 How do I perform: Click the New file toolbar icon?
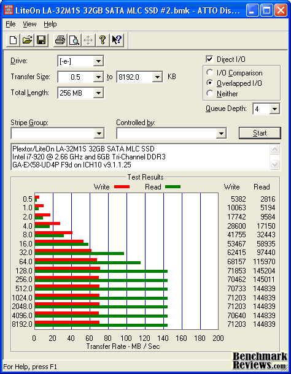tap(13, 40)
